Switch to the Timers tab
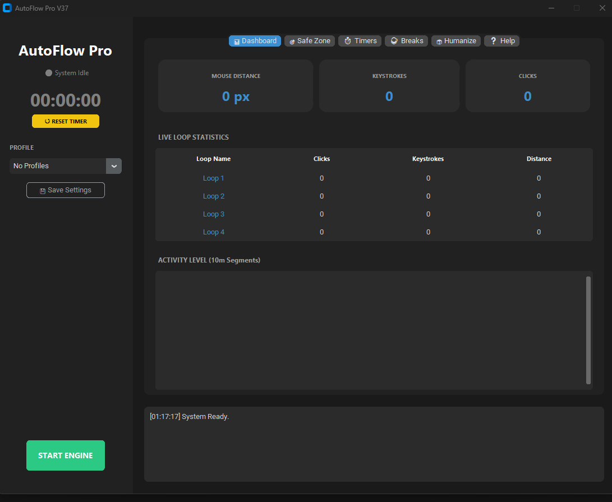The image size is (612, 502). click(x=360, y=40)
